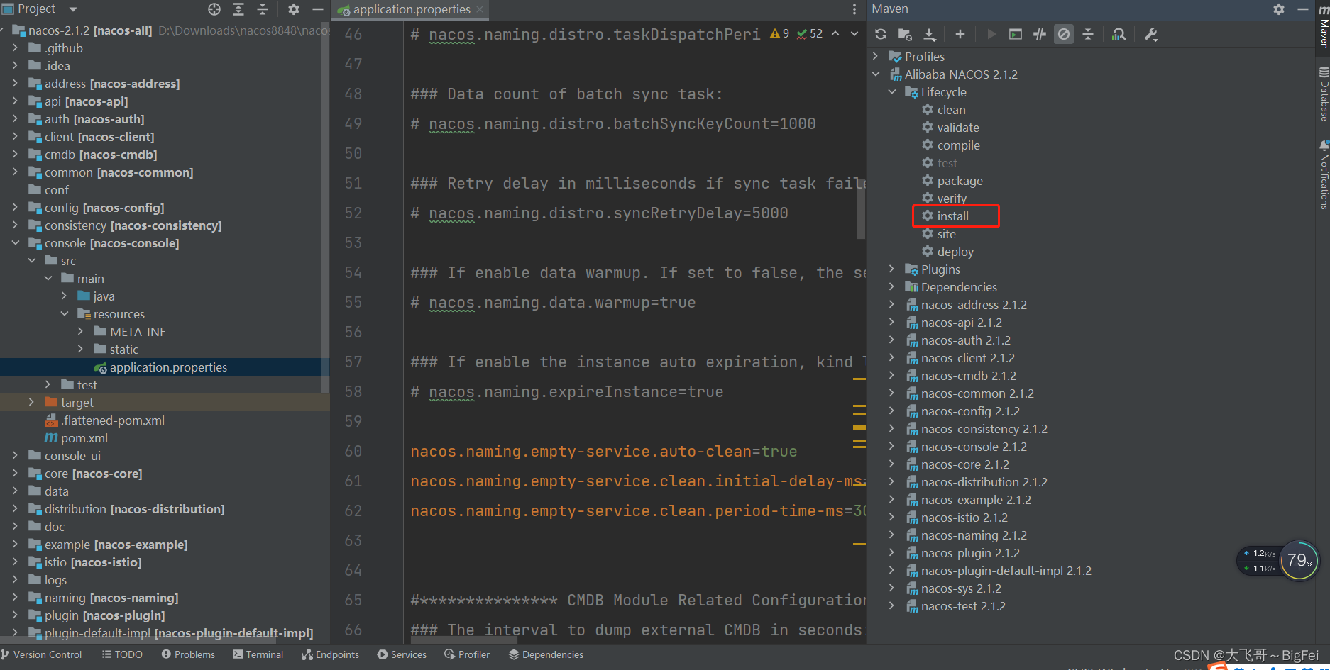Reload all Maven projects
The width and height of the screenshot is (1330, 670).
click(x=881, y=34)
